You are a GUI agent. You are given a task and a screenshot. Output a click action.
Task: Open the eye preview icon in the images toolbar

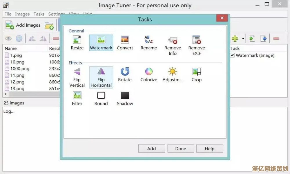click(x=8, y=38)
